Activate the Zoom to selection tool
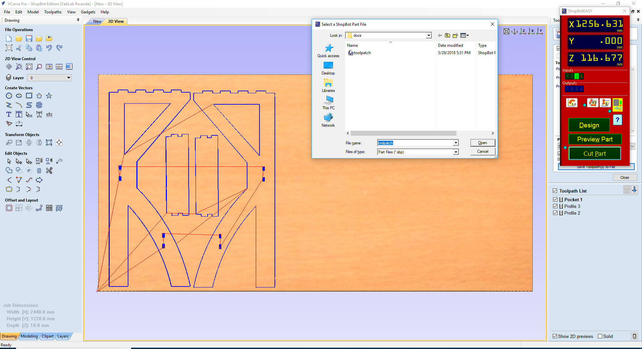This screenshot has width=642, height=349. [x=39, y=67]
